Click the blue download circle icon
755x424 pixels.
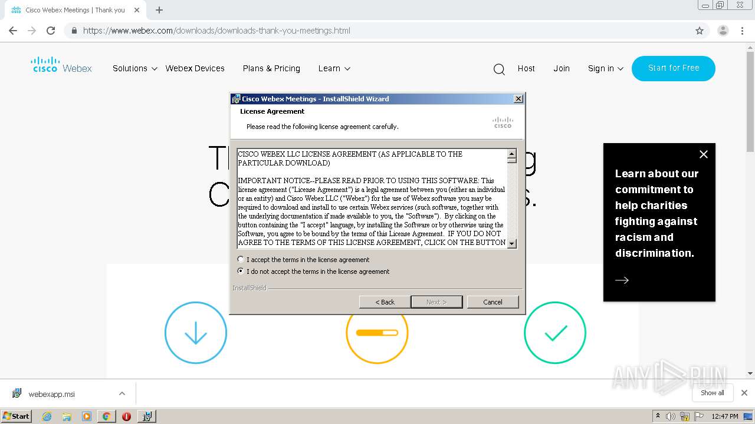[x=196, y=333]
